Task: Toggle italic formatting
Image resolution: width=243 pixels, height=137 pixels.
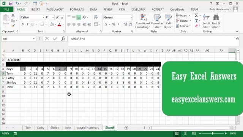Action: click(27, 24)
